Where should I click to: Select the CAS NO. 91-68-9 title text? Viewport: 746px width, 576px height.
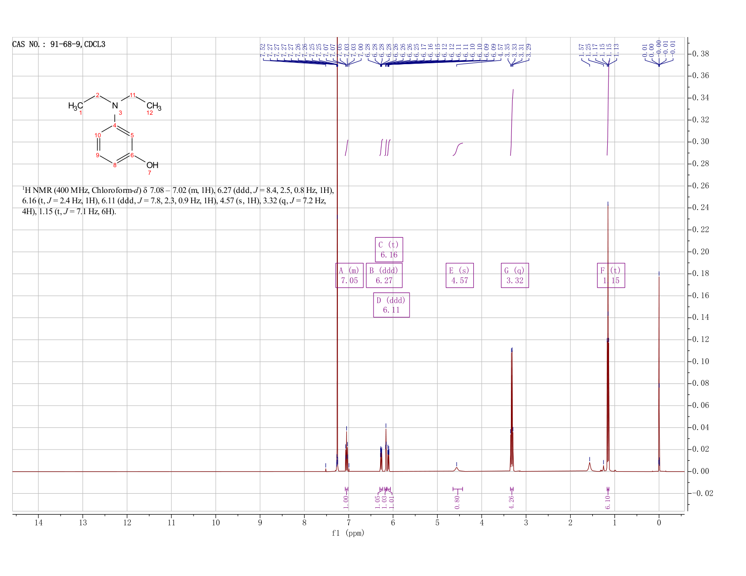point(59,45)
